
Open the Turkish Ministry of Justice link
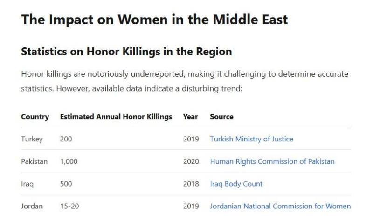[251, 139]
